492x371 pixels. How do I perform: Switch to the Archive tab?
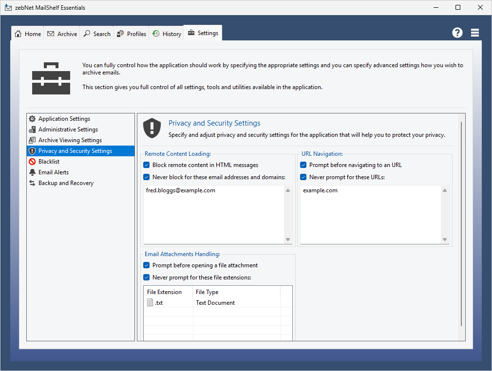pos(62,34)
